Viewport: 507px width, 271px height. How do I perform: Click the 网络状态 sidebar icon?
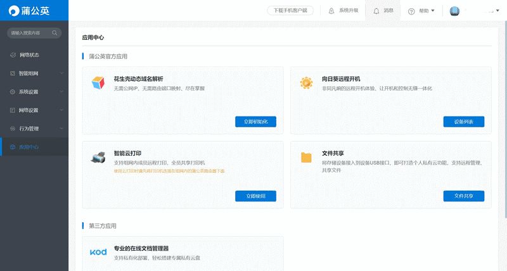pyautogui.click(x=13, y=55)
